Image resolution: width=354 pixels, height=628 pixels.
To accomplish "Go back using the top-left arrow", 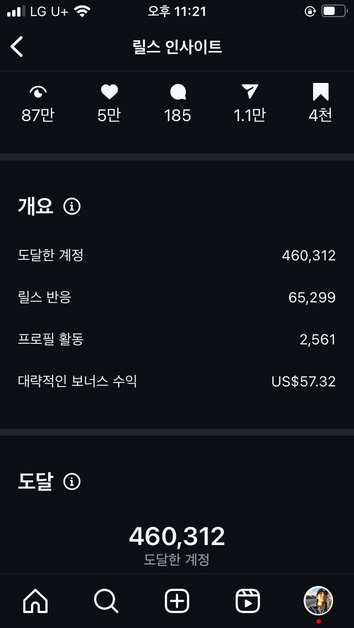I will pos(17,47).
